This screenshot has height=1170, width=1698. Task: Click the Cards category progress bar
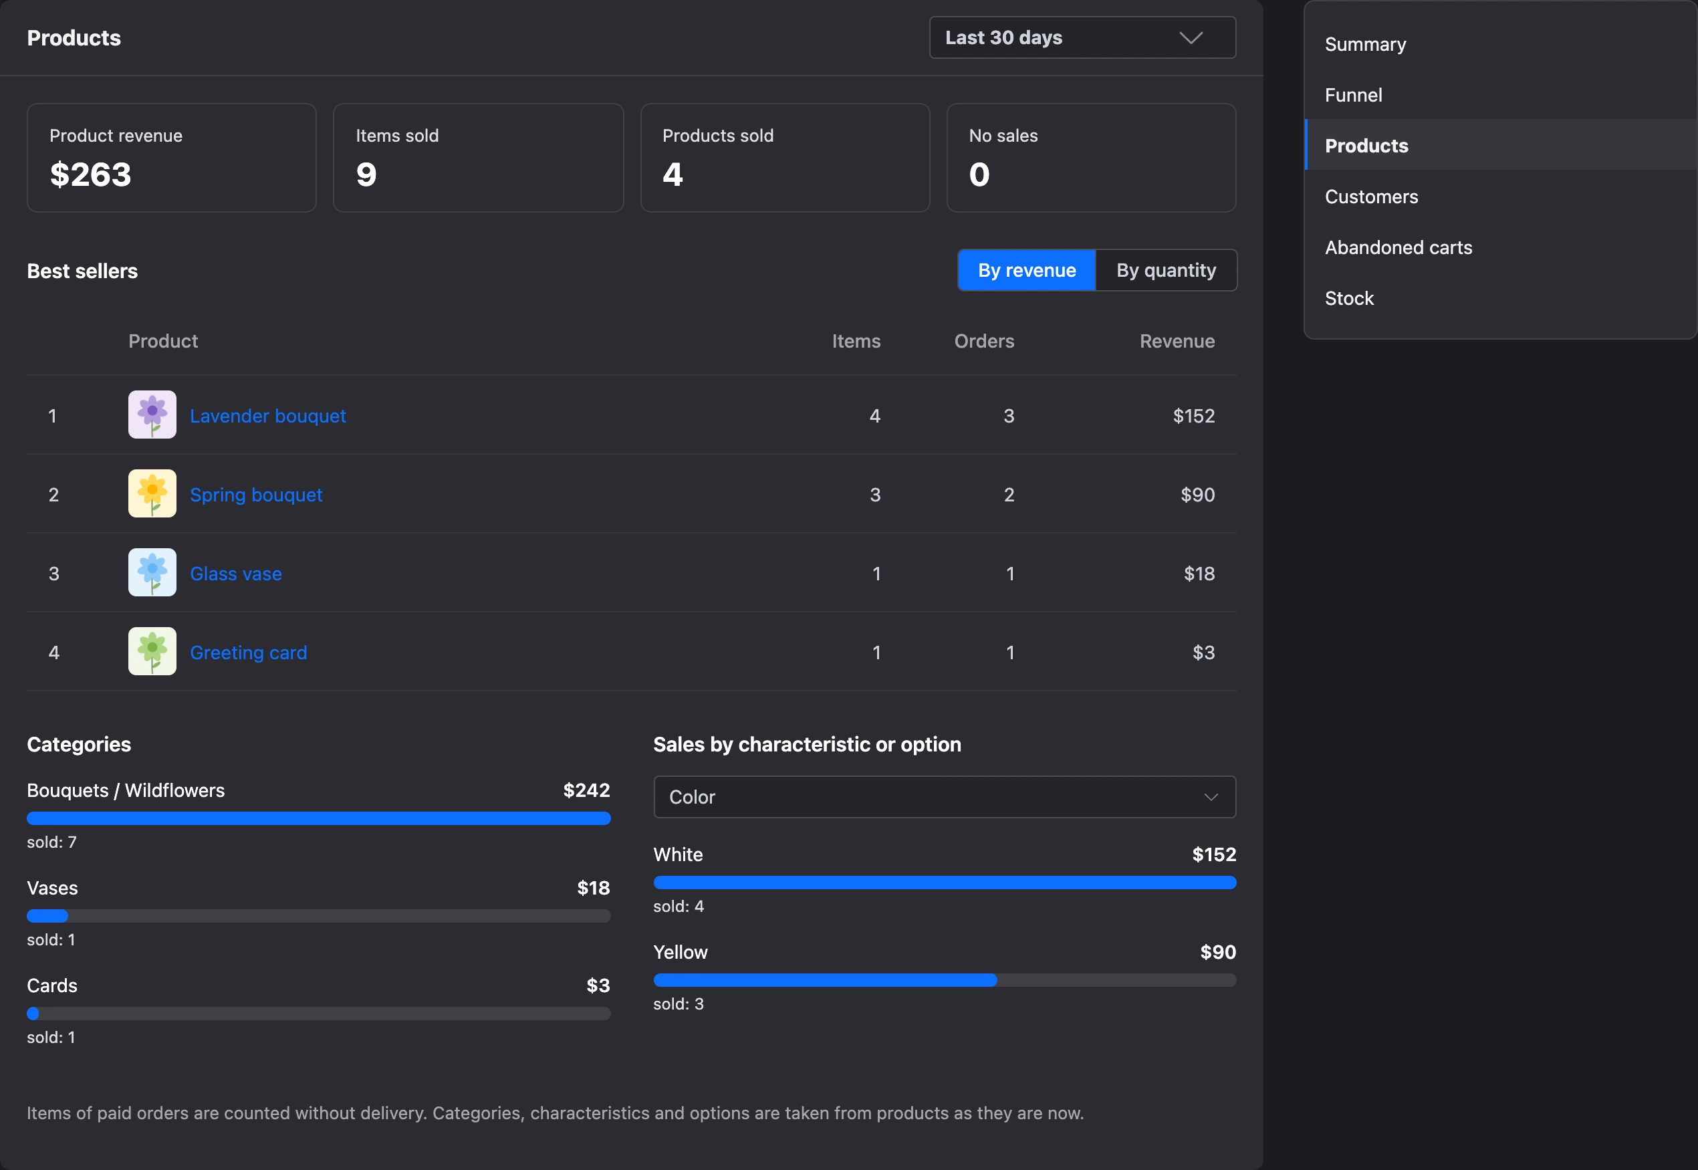pos(319,1013)
